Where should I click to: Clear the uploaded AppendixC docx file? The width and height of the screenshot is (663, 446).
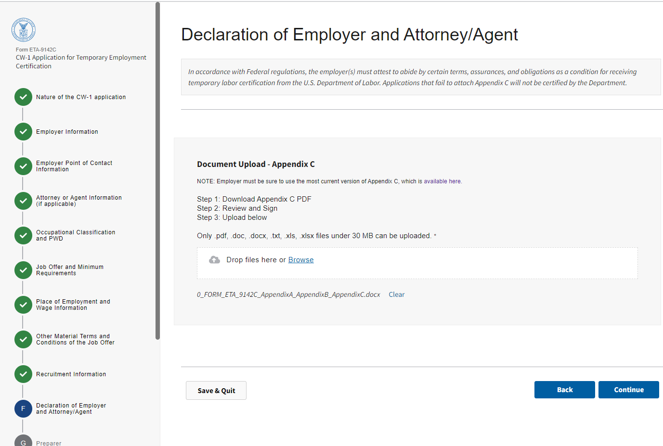pos(397,294)
